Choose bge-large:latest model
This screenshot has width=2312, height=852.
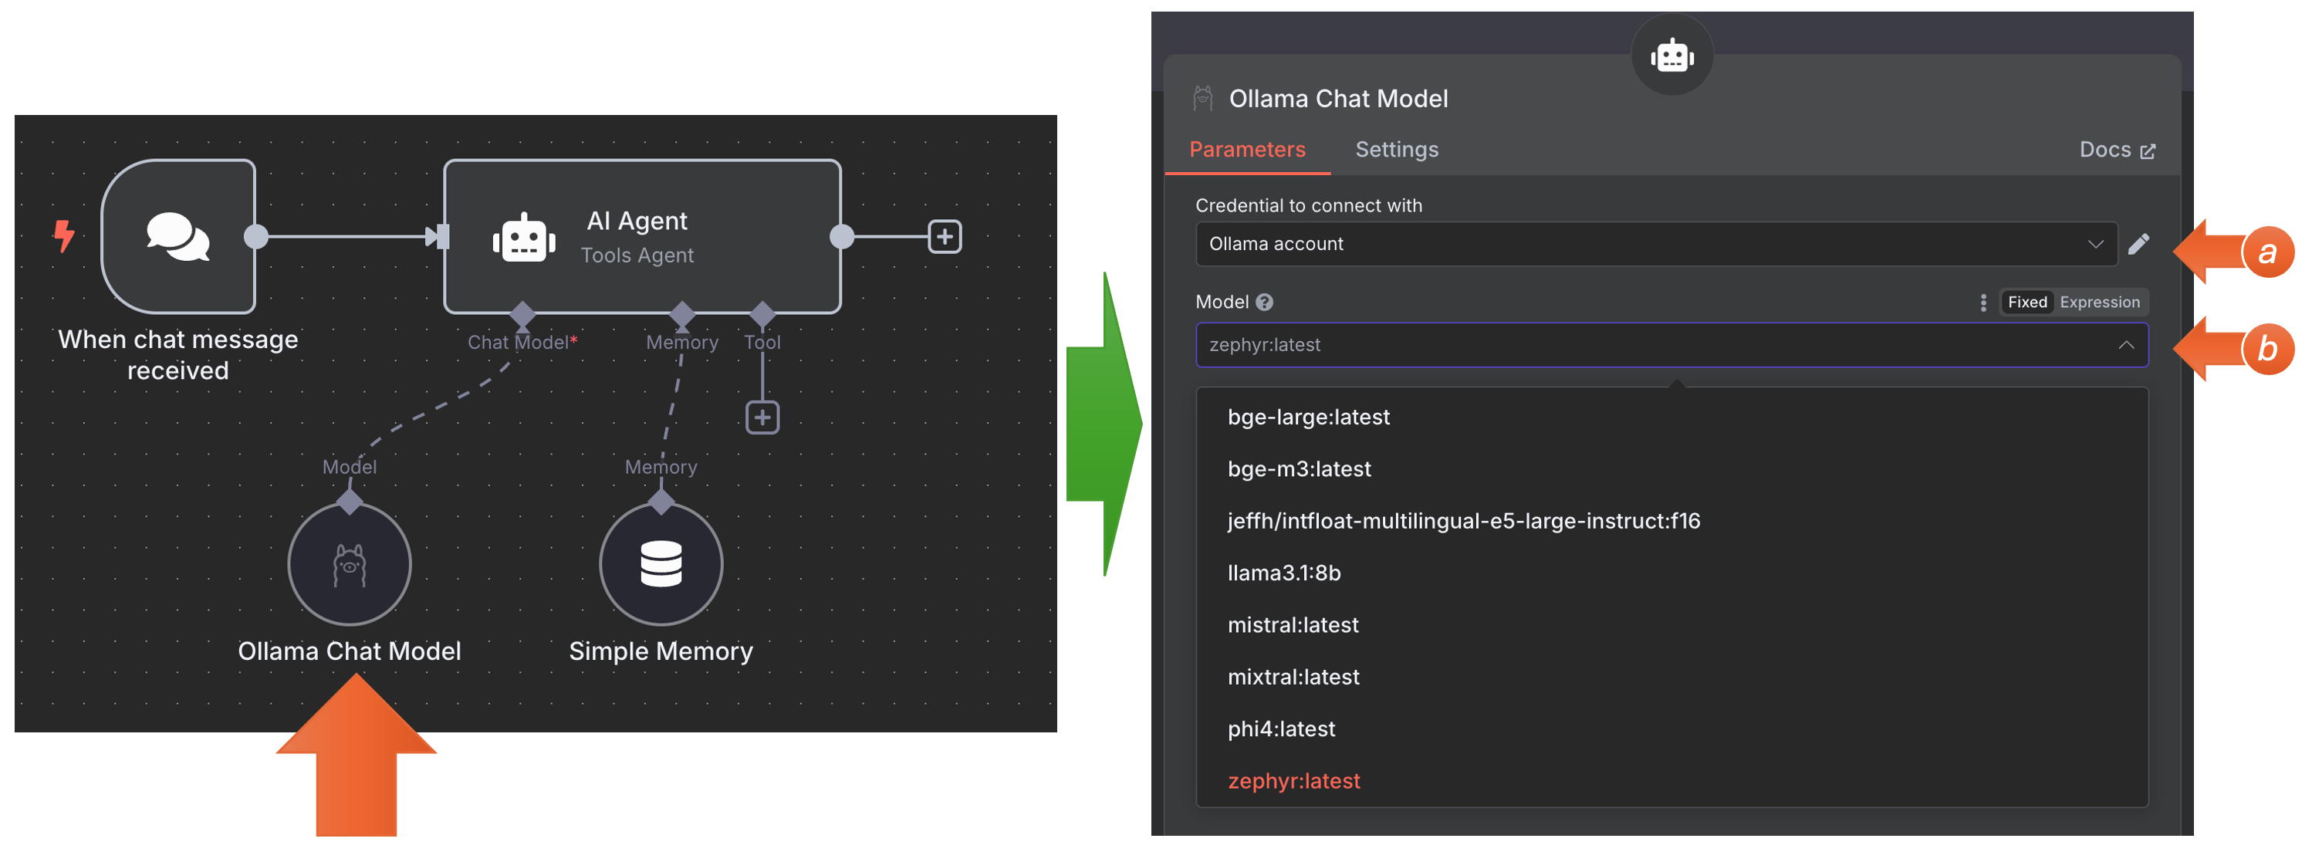pos(1671,417)
